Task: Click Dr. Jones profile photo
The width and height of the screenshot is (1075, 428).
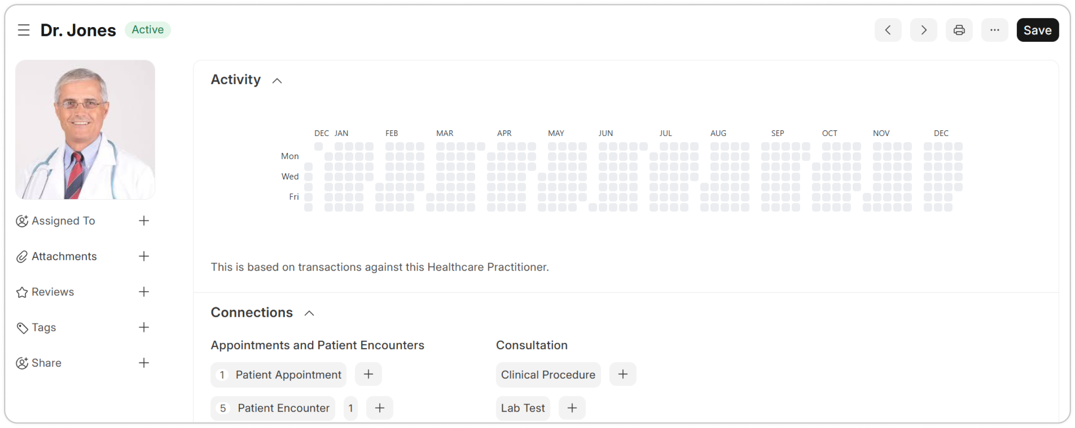Action: point(85,130)
